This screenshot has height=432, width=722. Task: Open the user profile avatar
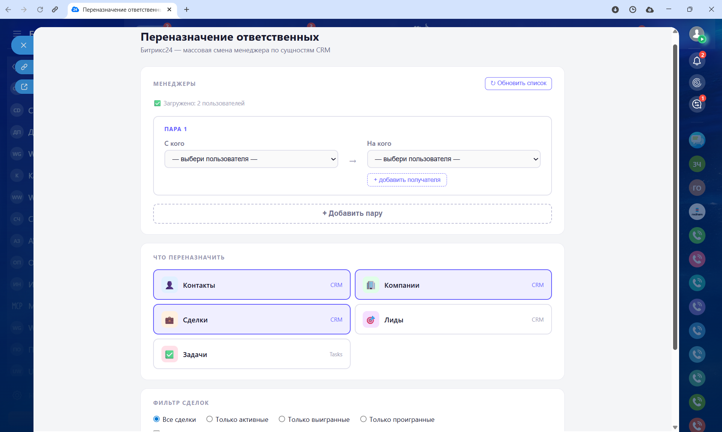point(697,34)
